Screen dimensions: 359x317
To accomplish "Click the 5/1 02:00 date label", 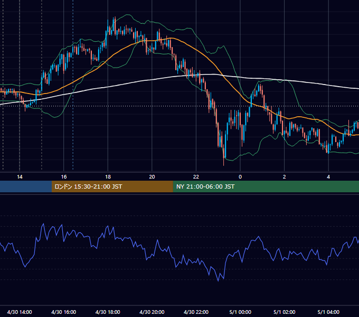I will (x=285, y=312).
